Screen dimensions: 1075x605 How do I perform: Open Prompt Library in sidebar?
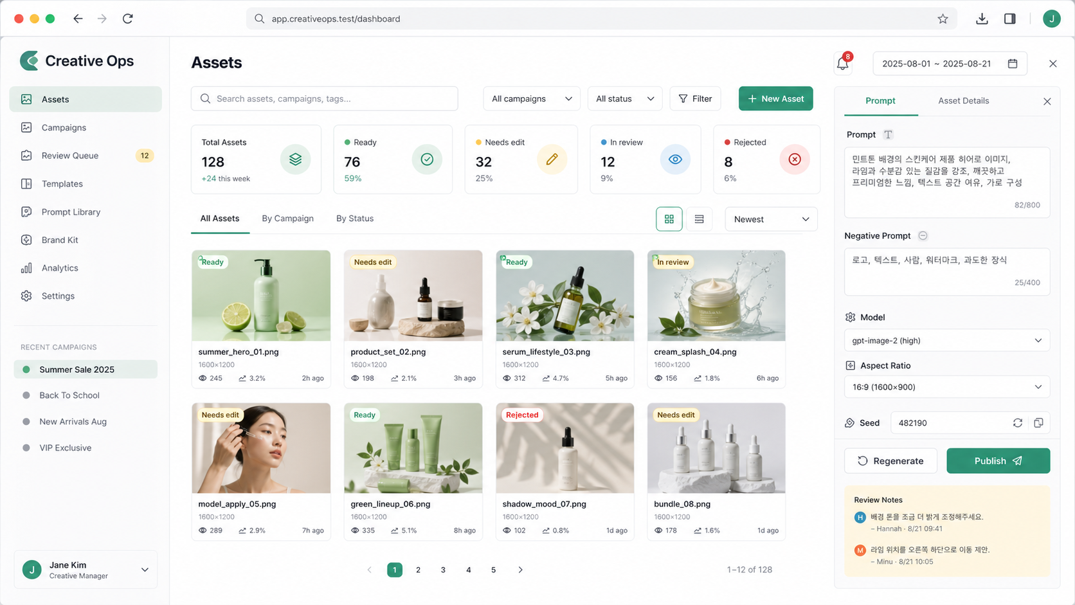pos(71,212)
